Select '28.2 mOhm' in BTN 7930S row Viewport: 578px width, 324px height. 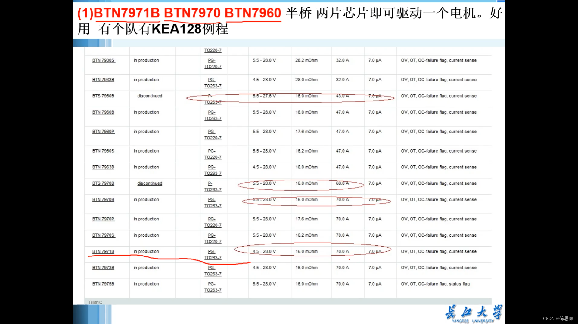tap(306, 60)
